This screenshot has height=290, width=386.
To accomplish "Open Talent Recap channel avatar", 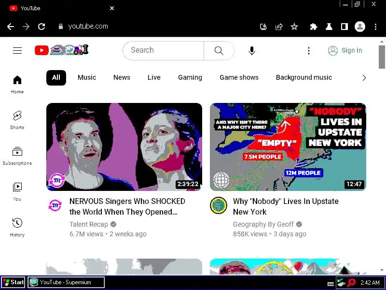I will click(55, 205).
